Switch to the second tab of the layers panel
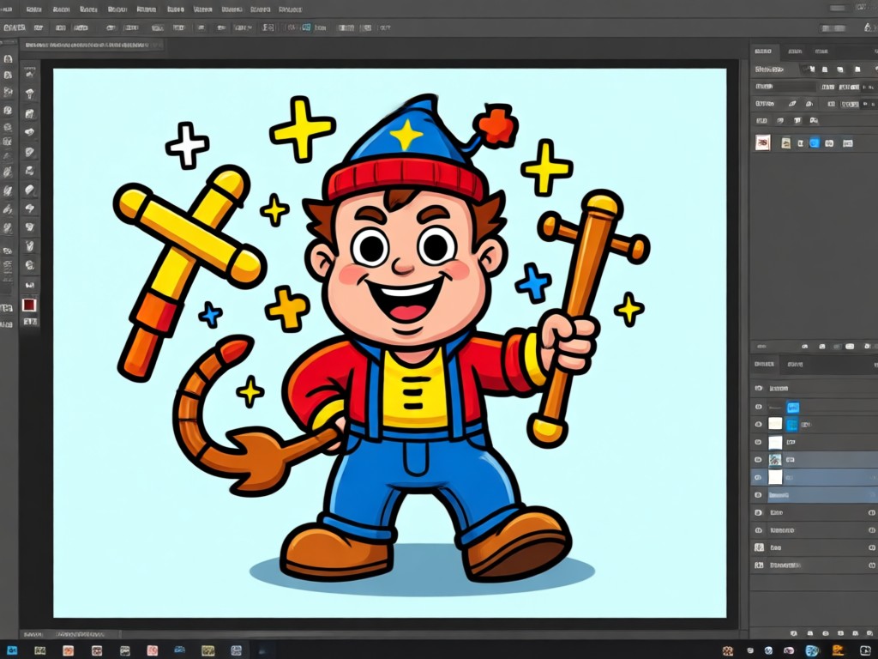This screenshot has width=878, height=659. [x=795, y=364]
